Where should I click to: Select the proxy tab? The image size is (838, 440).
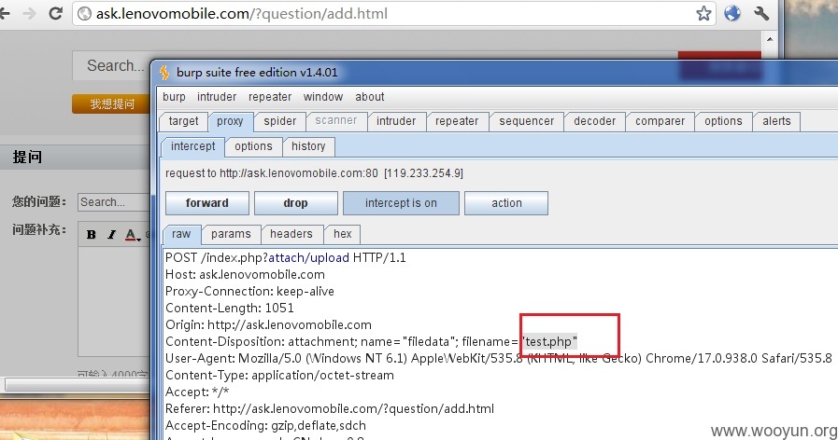click(x=230, y=121)
